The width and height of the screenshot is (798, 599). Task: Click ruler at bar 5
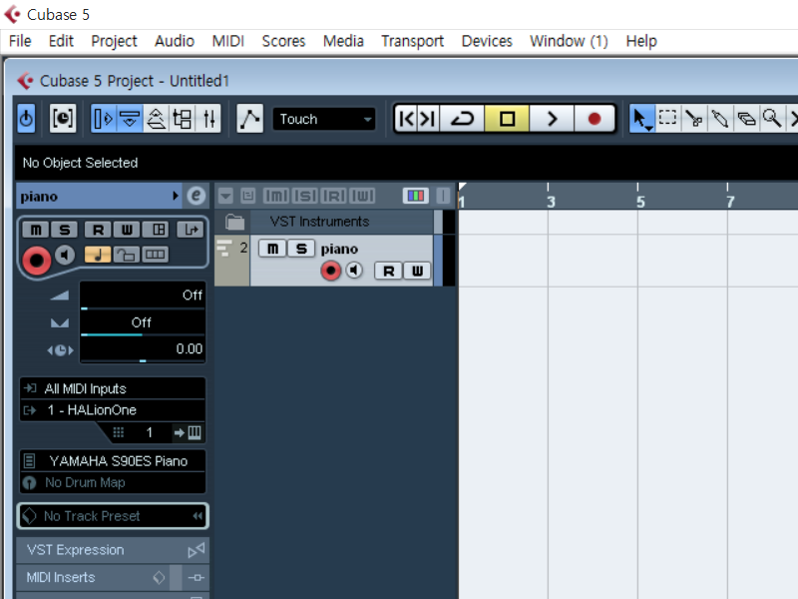(639, 202)
